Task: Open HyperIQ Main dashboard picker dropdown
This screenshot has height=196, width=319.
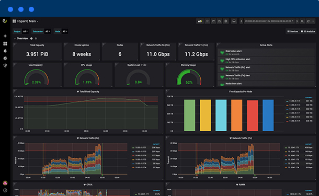Action: (28, 21)
